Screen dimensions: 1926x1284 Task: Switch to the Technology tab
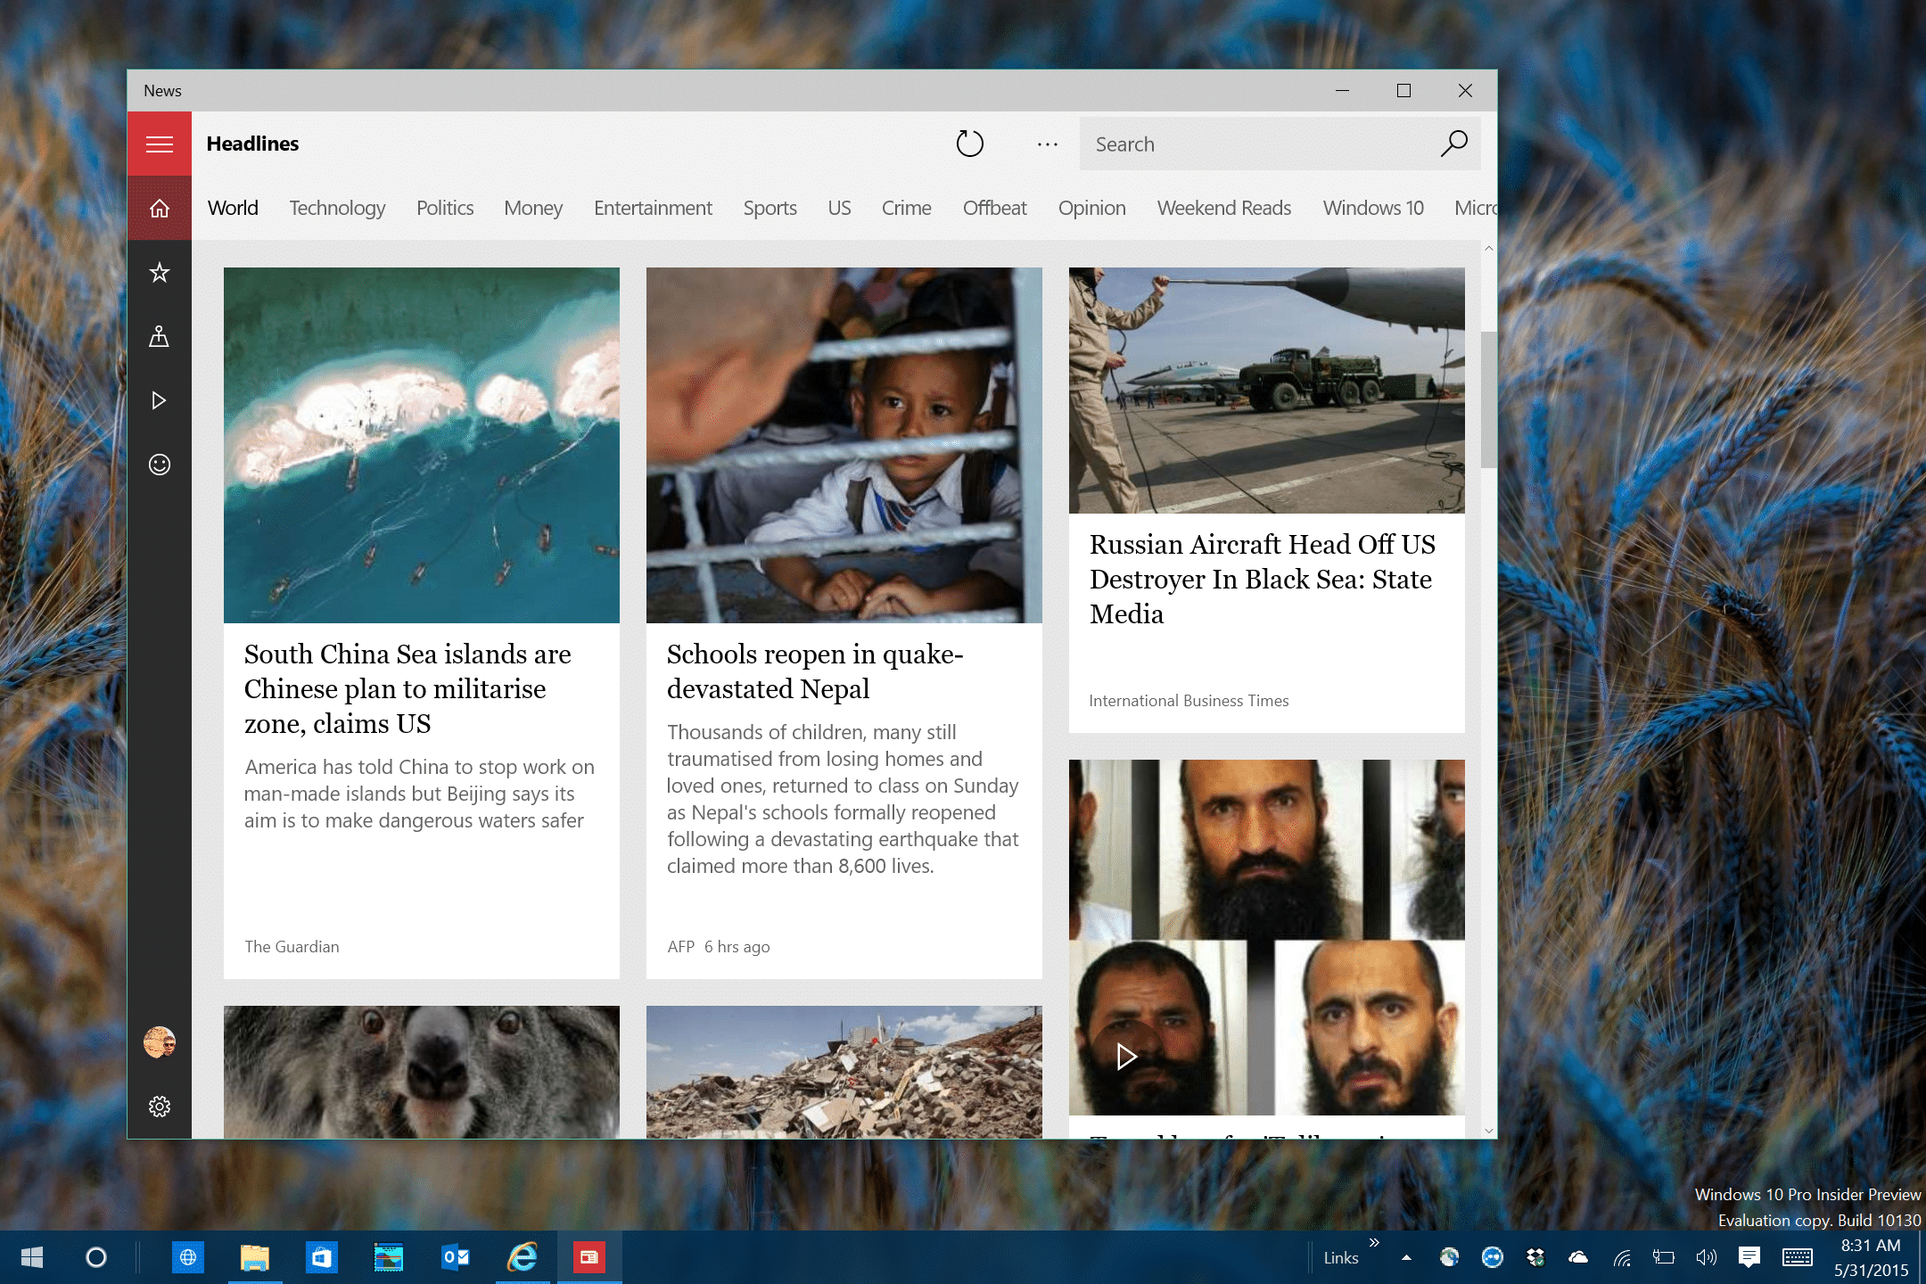point(337,208)
